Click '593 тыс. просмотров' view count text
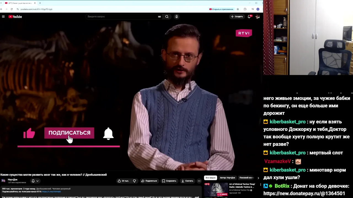Image resolution: width=353 pixels, height=198 pixels. tap(12, 189)
